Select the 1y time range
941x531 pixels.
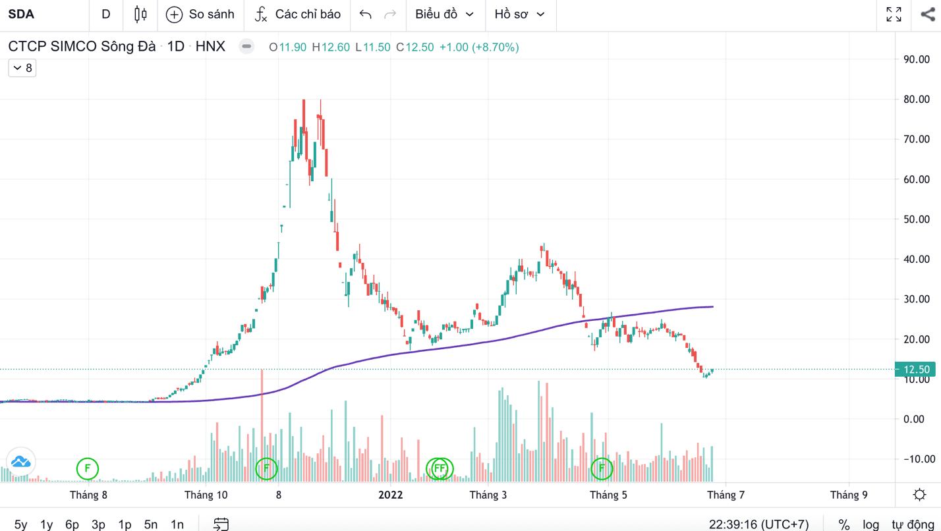pyautogui.click(x=46, y=524)
